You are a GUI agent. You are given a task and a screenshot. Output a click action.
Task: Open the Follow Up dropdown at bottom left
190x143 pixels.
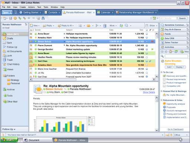tap(9, 129)
